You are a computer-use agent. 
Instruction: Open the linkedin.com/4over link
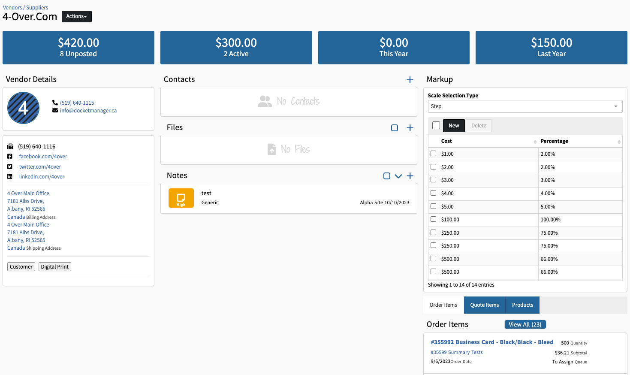pyautogui.click(x=42, y=177)
